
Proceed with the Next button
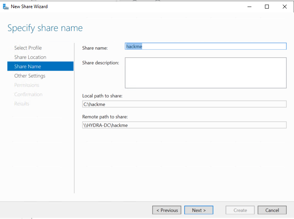[199, 210]
